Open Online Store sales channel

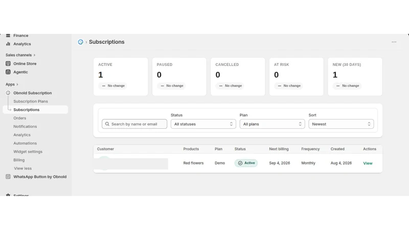pos(25,63)
